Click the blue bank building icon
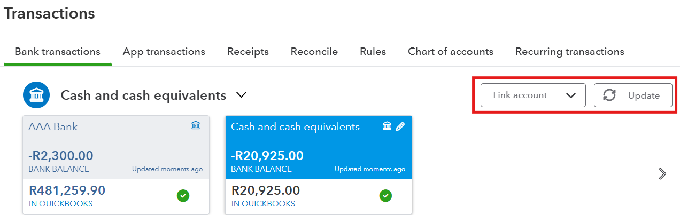Image resolution: width=680 pixels, height=215 pixels. pos(36,95)
